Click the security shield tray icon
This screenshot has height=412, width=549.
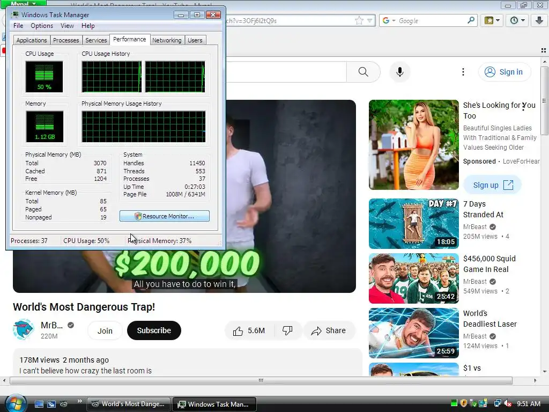(464, 403)
